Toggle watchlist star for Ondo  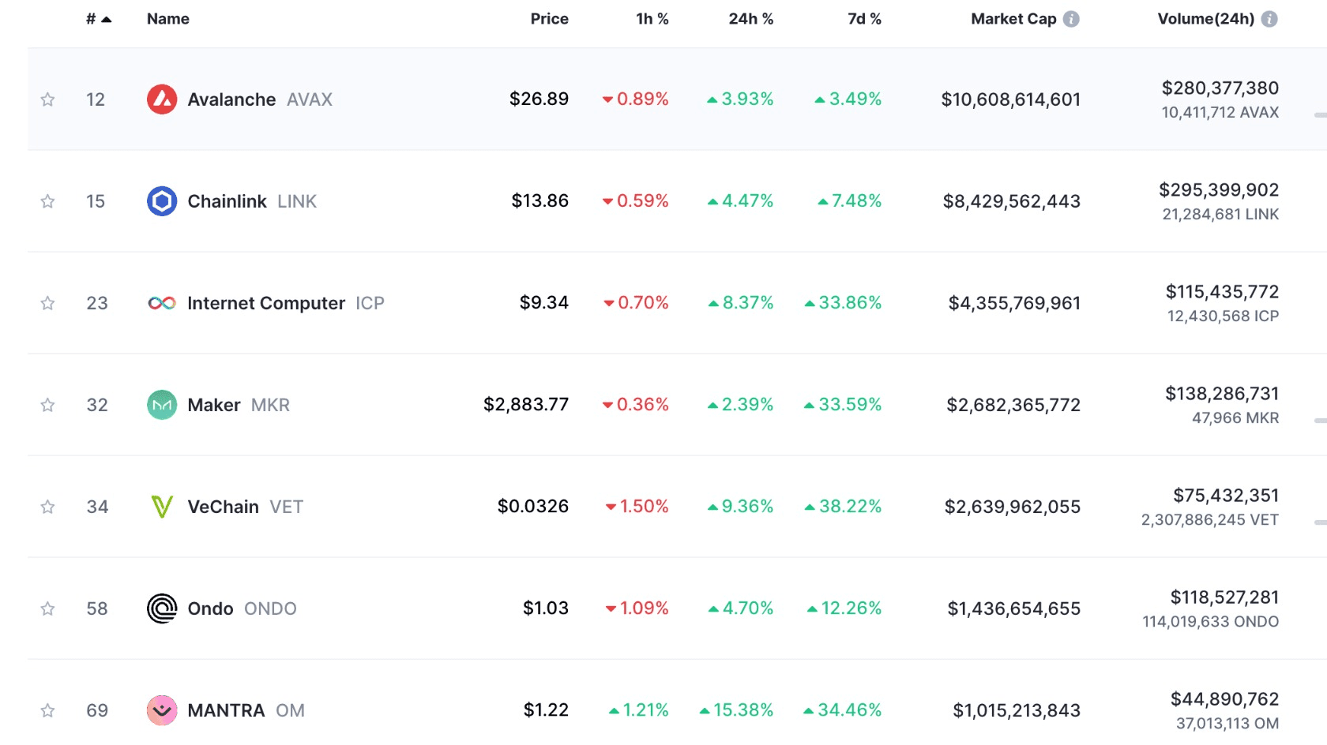(x=47, y=608)
